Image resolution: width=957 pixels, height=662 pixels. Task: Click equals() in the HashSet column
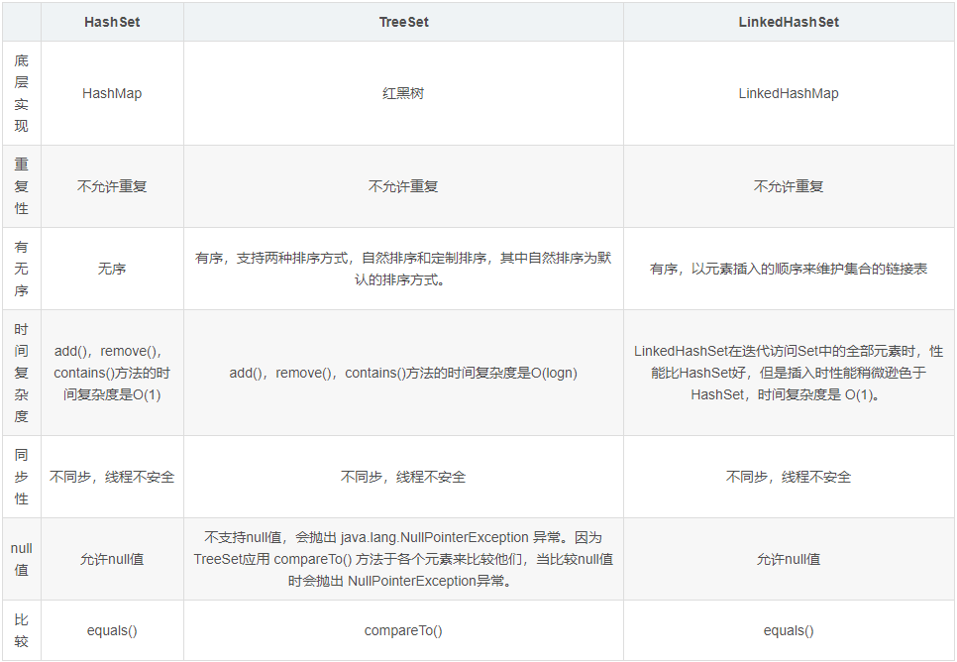click(x=112, y=630)
